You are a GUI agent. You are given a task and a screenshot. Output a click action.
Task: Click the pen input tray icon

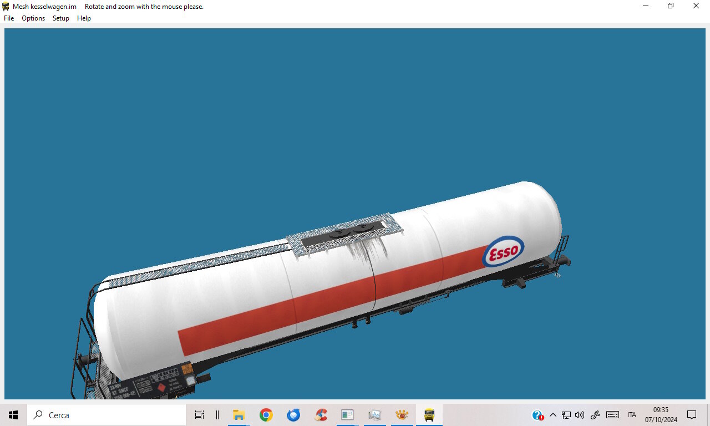click(x=595, y=415)
